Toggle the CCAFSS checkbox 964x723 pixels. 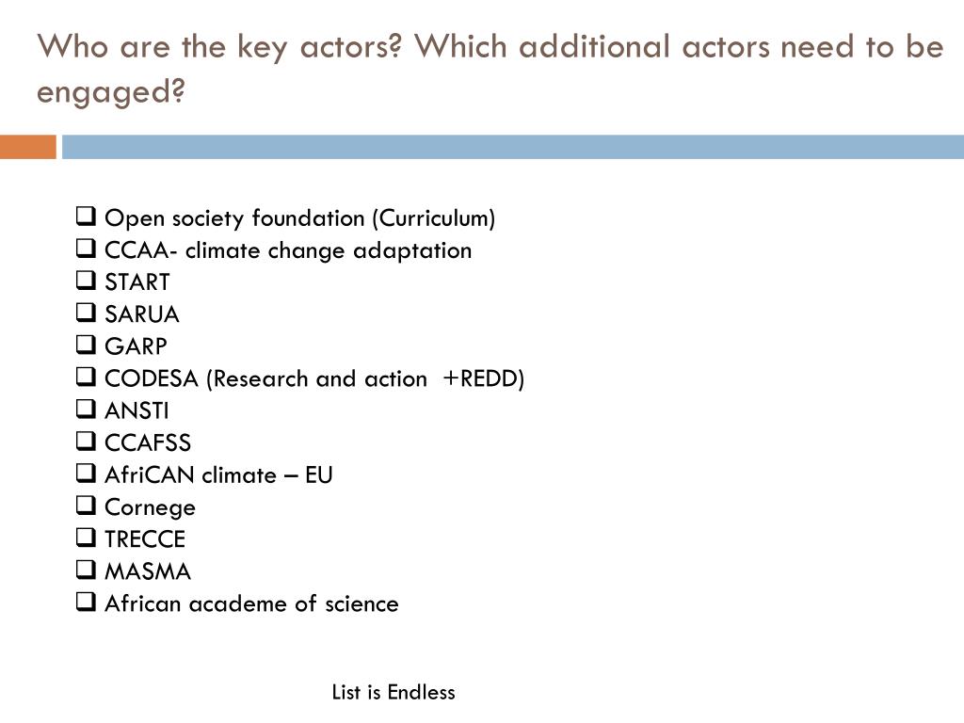86,441
